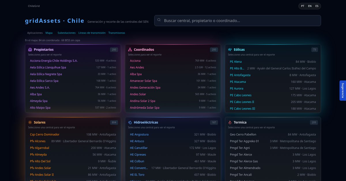Click the Solares sun icon
The height and width of the screenshot is (181, 346).
pyautogui.click(x=30, y=122)
